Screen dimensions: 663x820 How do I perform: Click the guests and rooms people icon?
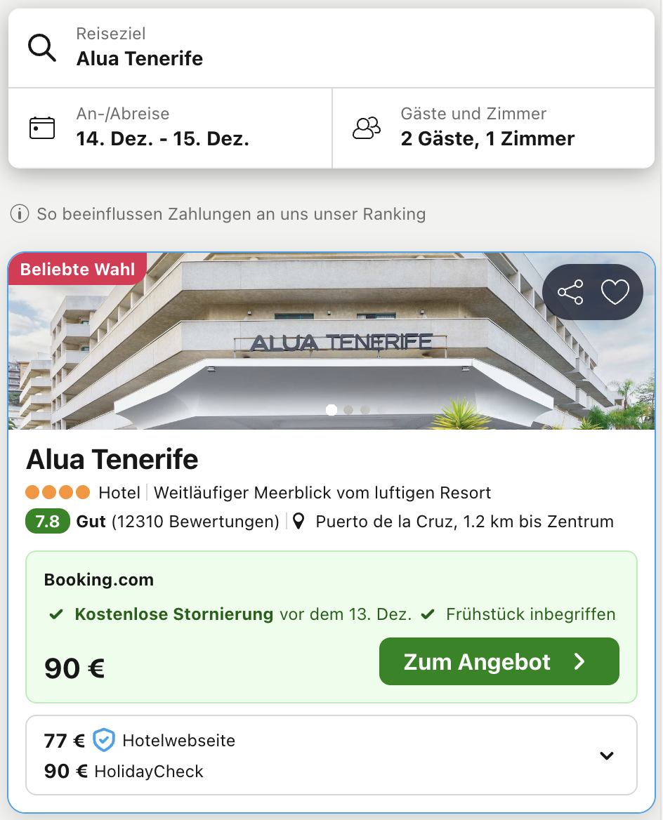[367, 128]
